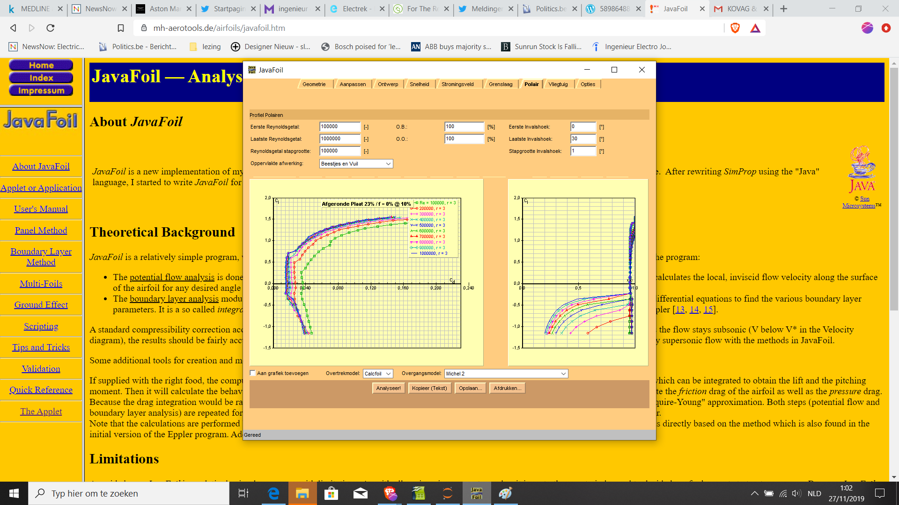Open Microsoft Edge from the taskbar
The height and width of the screenshot is (505, 899).
(x=273, y=493)
